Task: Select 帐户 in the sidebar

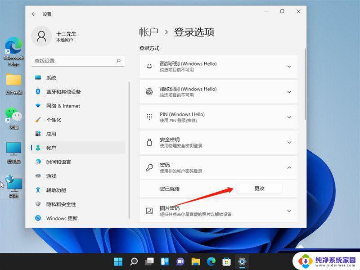Action: [x=78, y=148]
